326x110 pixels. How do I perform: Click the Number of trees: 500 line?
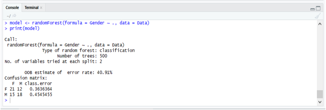[x=82, y=56]
